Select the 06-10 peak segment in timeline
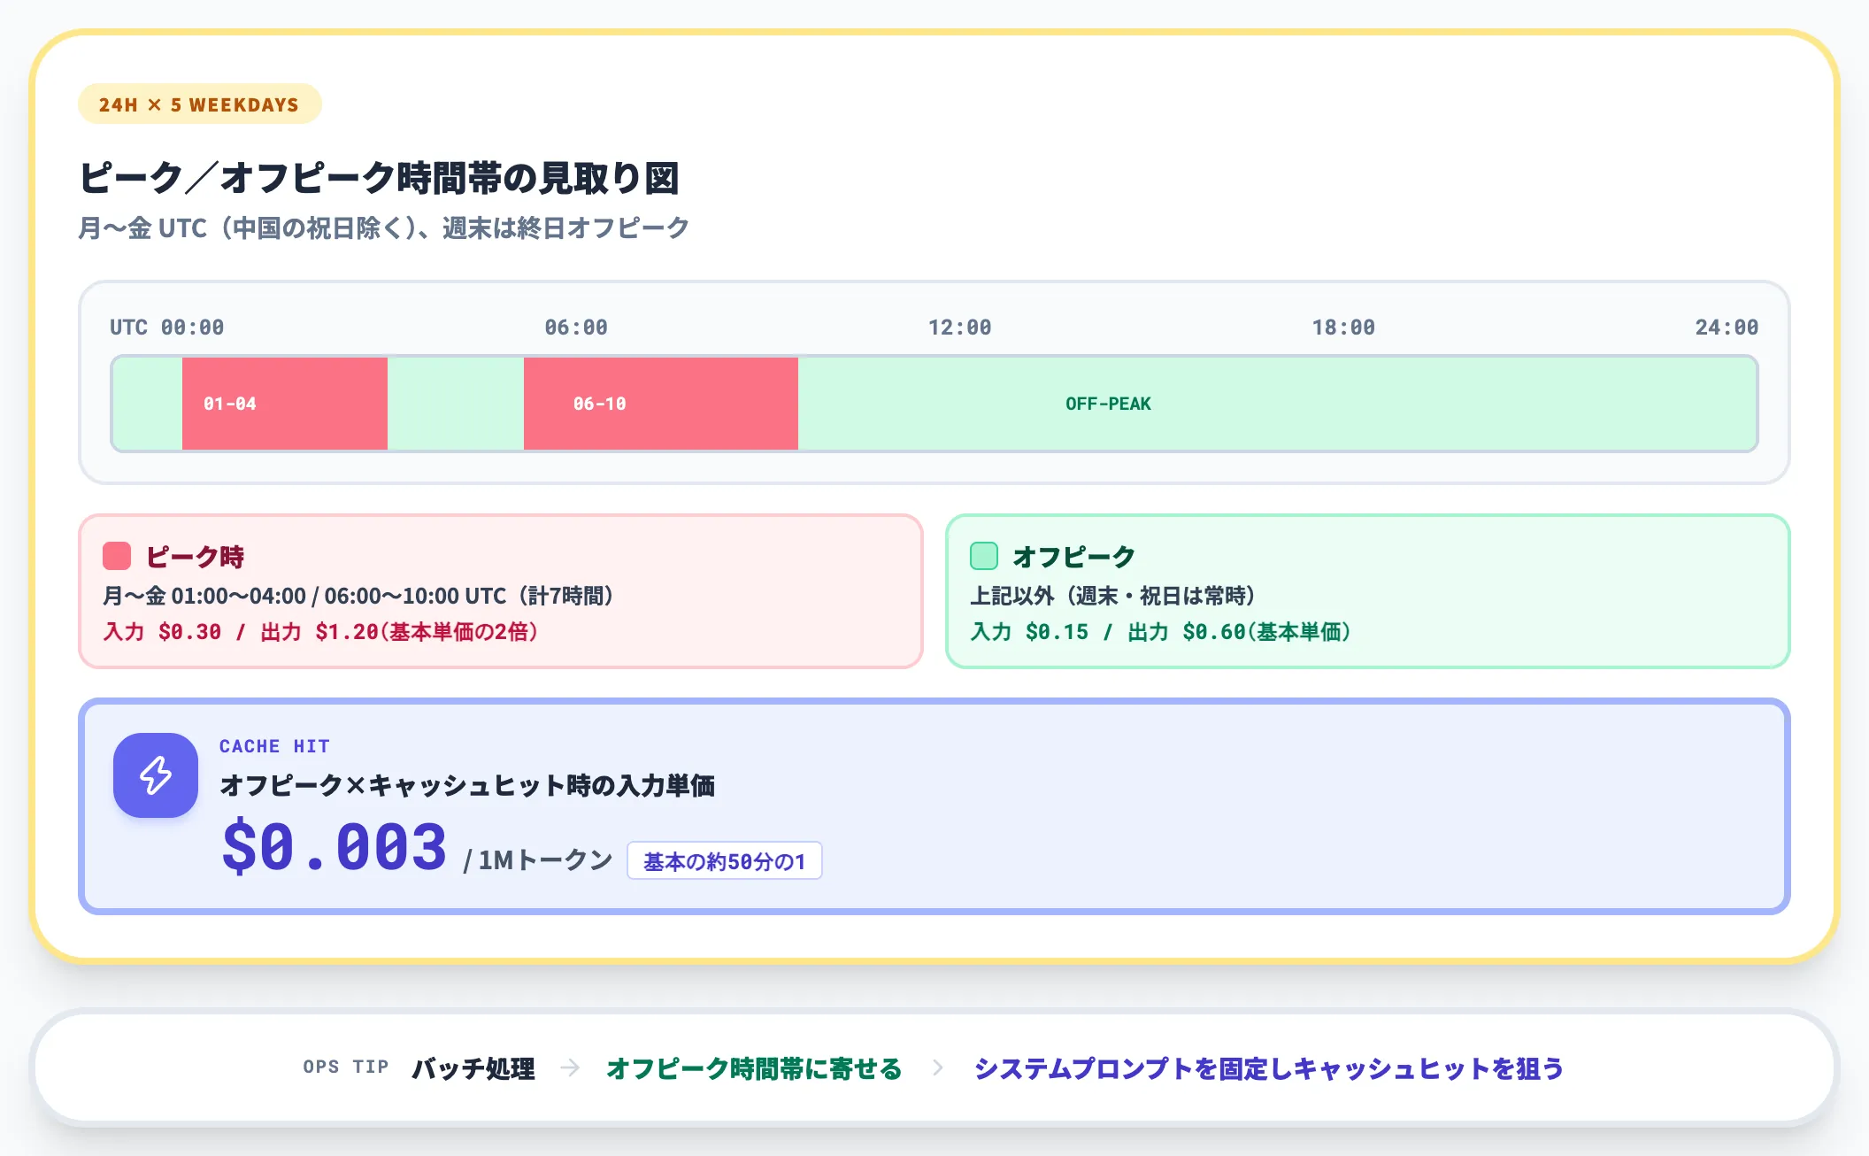The height and width of the screenshot is (1156, 1869). pos(661,404)
